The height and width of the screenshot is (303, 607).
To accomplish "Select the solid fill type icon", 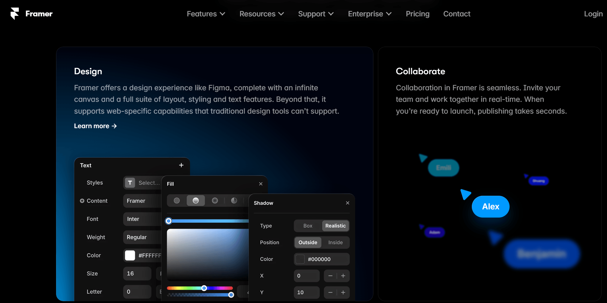I will 177,201.
